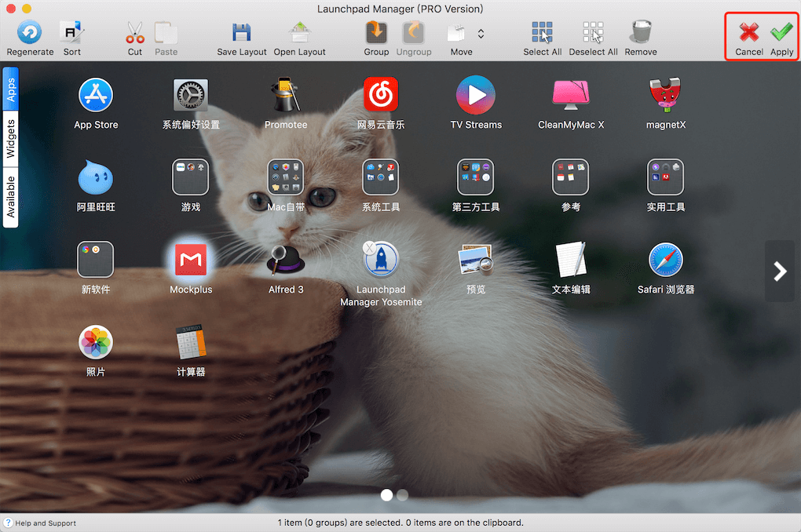Viewport: 801px width, 532px height.
Task: Apply changes with the green checkmark
Action: point(781,33)
